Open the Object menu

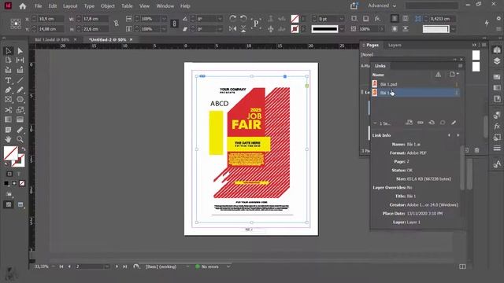point(107,6)
